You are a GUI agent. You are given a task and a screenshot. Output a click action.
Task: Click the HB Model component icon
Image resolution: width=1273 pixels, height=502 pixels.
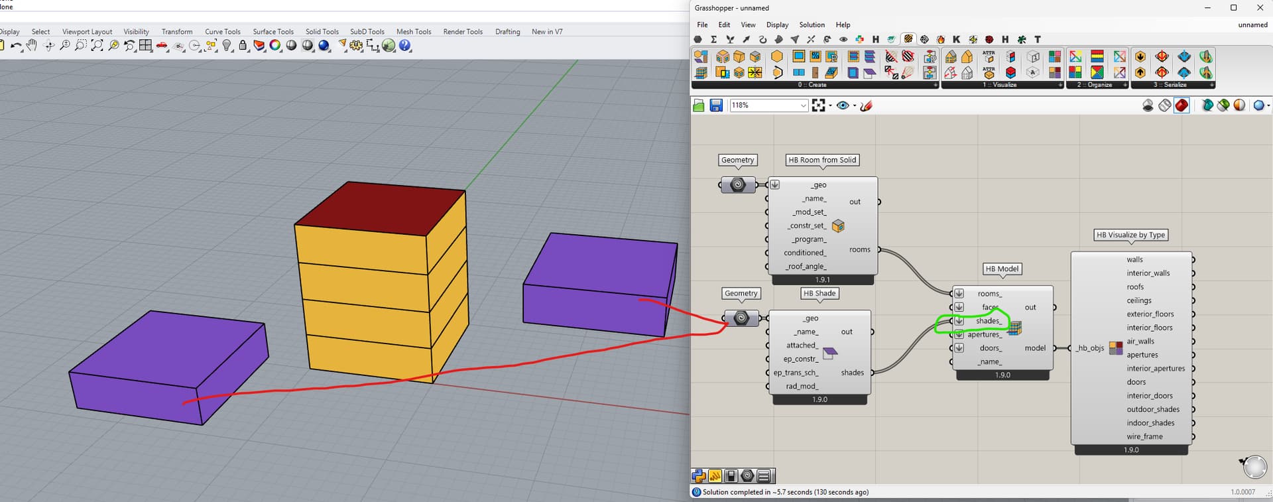point(1014,328)
